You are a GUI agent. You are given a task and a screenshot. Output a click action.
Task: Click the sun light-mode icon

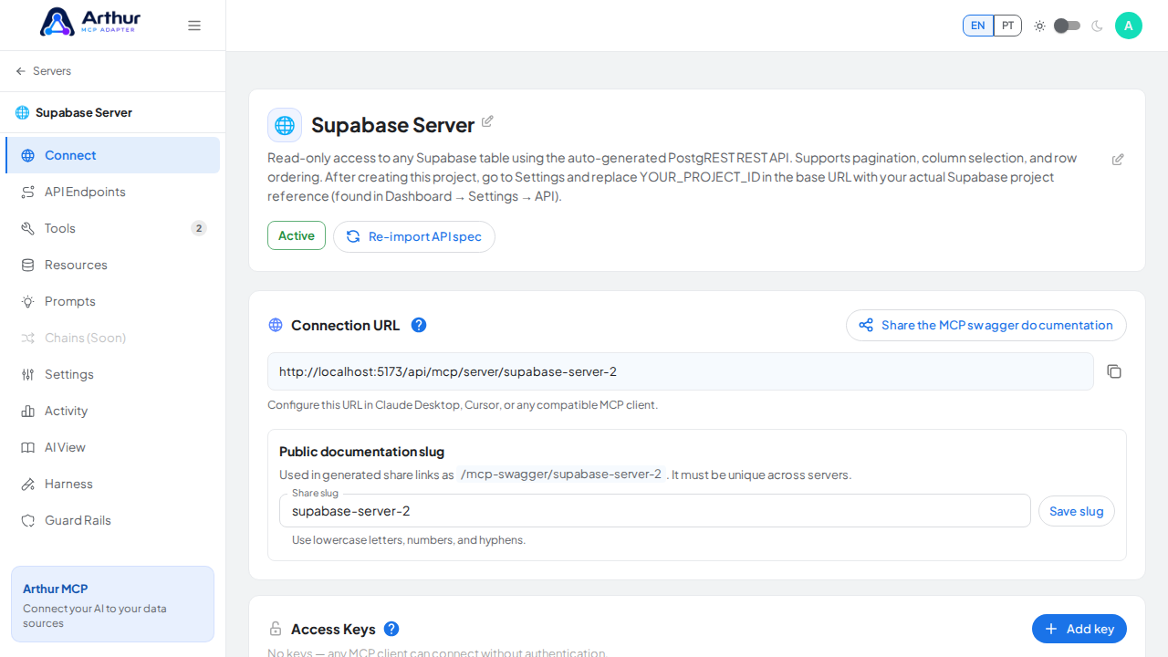pyautogui.click(x=1039, y=26)
